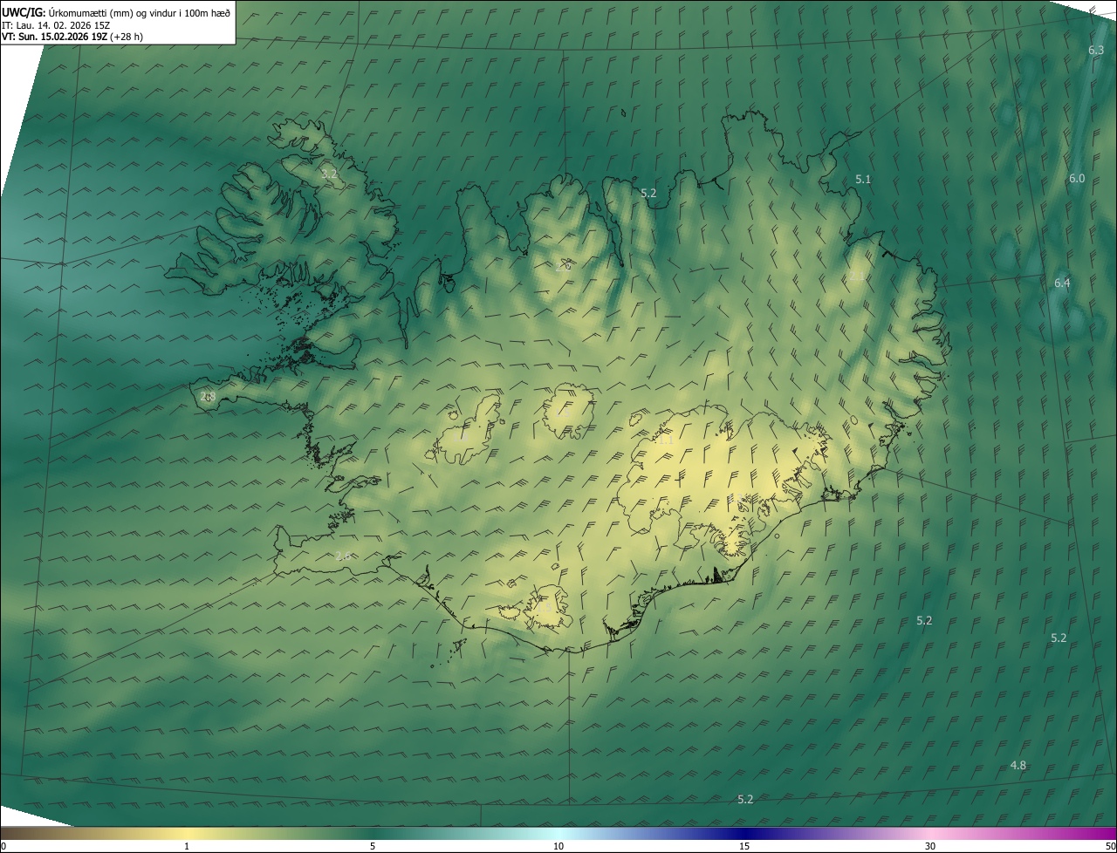1117x853 pixels.
Task: Click the 'IT: Lau. 14. 02. 2026 15Z' line
Action: [56, 25]
